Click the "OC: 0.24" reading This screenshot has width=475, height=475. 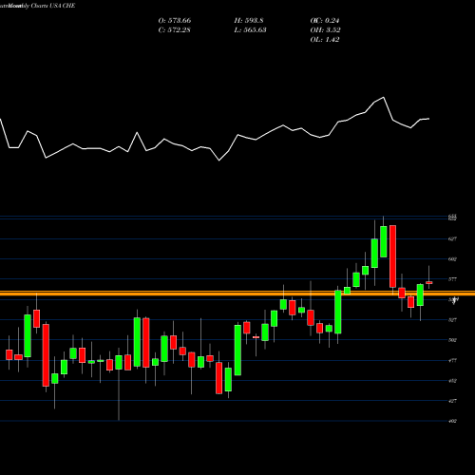pyautogui.click(x=325, y=21)
